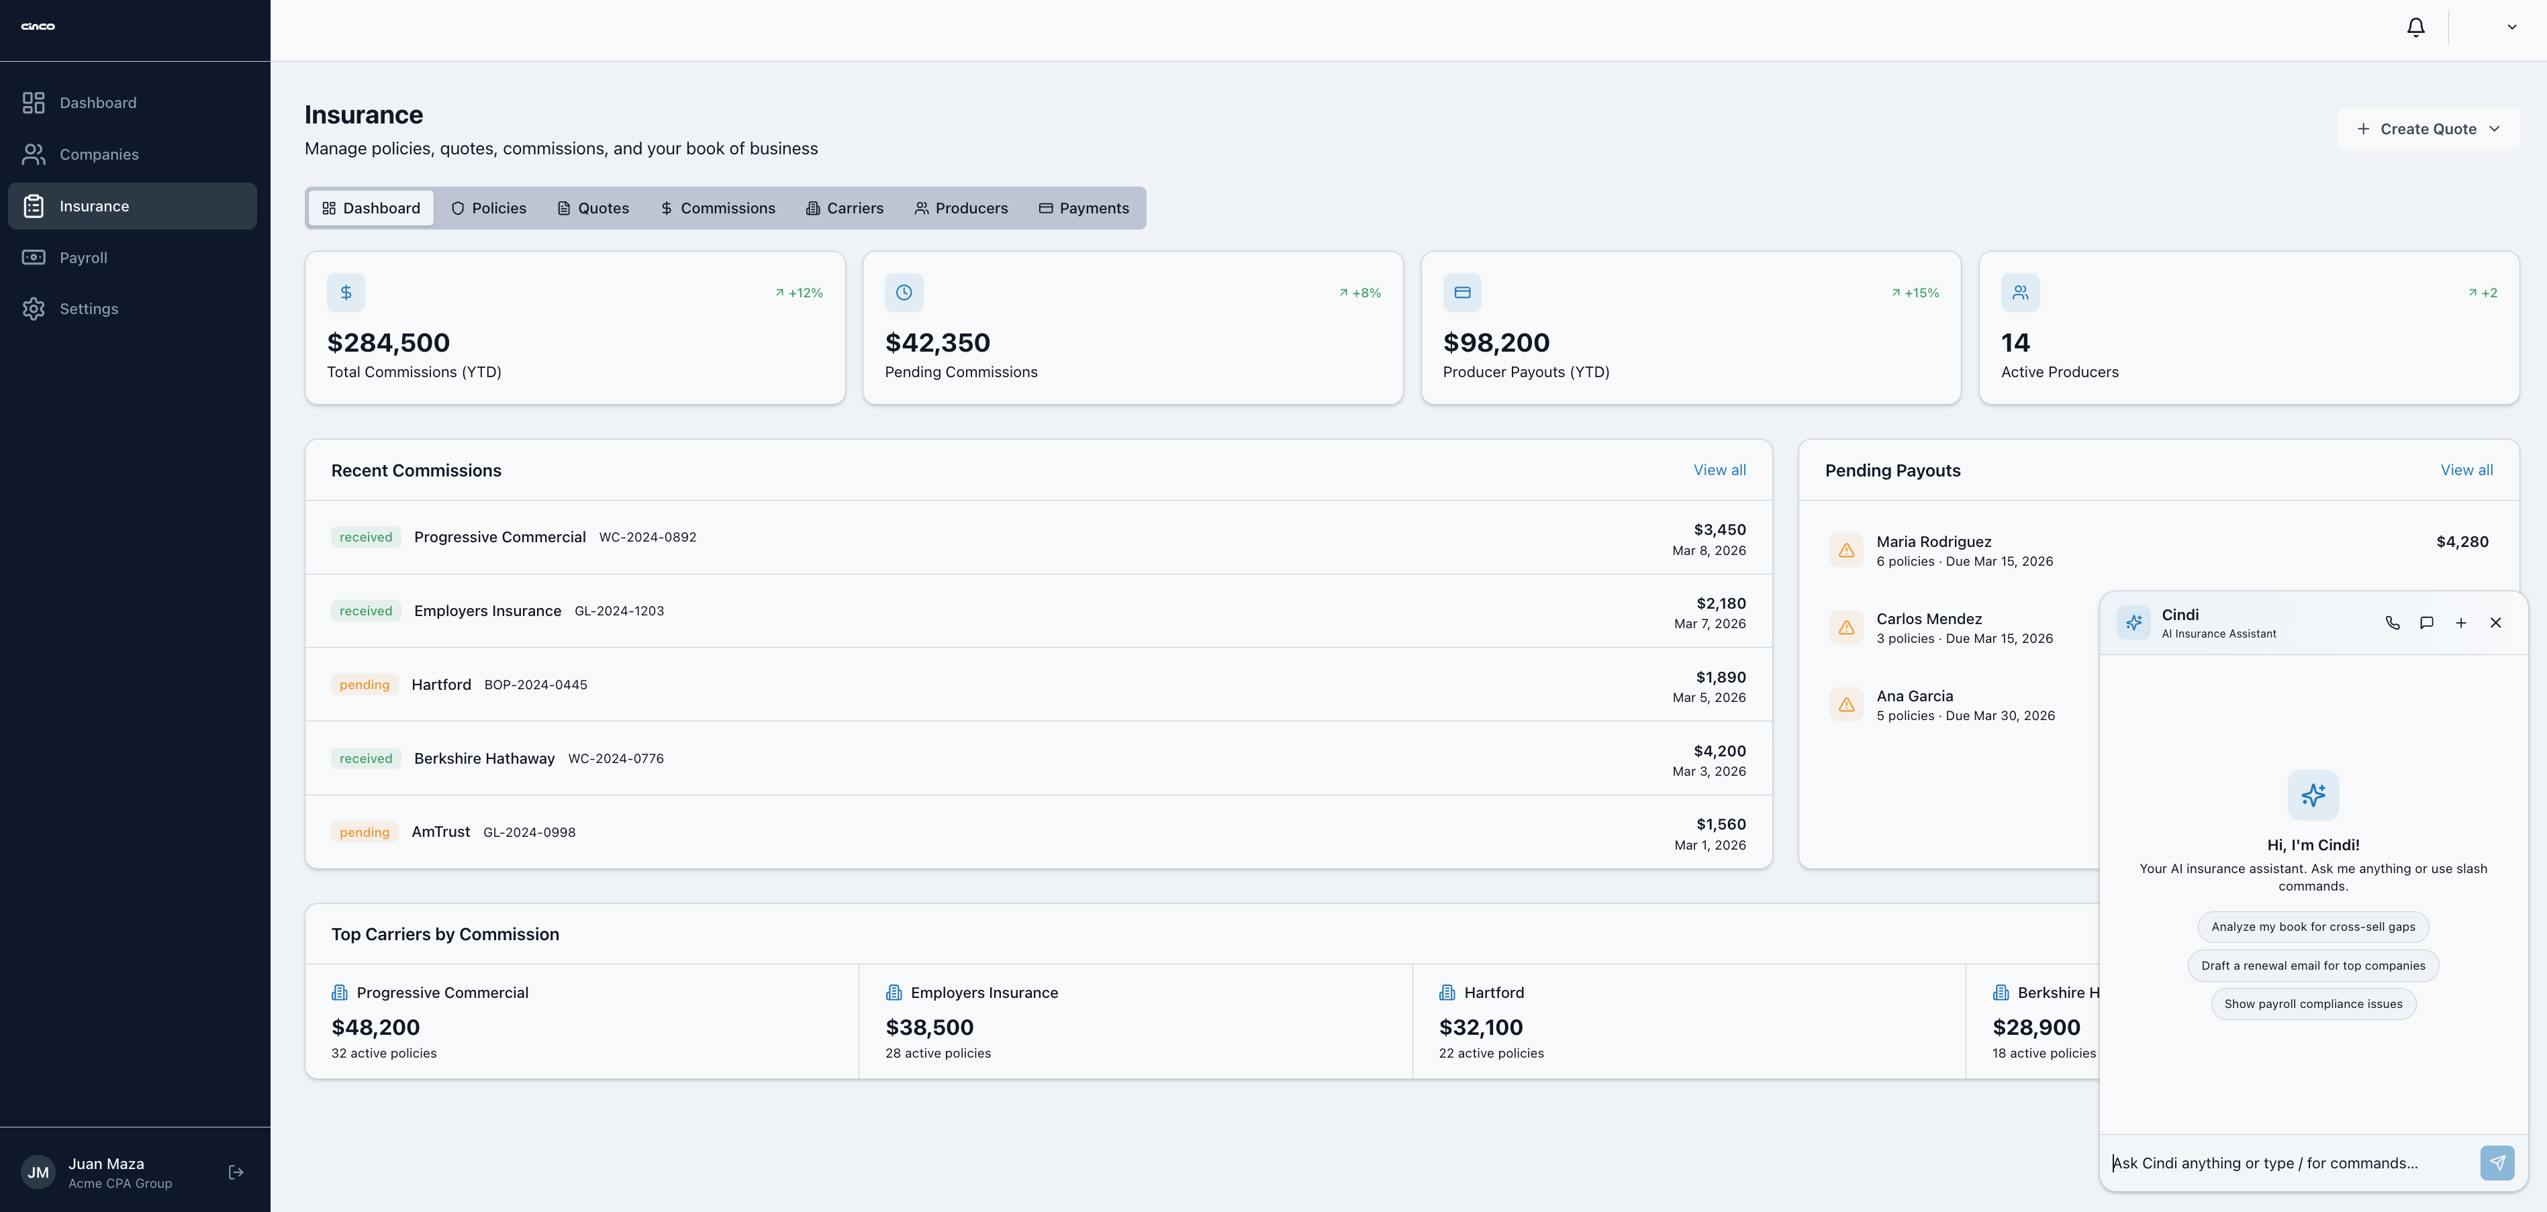View all Recent Commissions

tap(1719, 470)
